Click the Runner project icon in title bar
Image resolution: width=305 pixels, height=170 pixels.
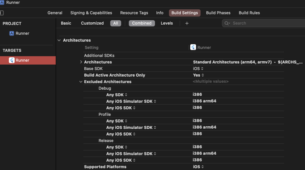pyautogui.click(x=2, y=2)
